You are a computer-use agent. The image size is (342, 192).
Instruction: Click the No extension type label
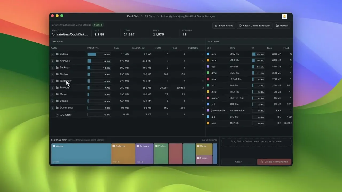pos(237,110)
